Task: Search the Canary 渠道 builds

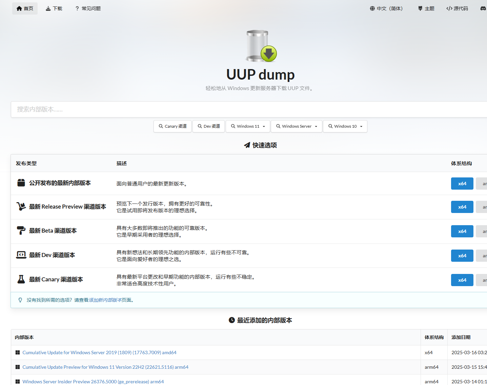Action: point(173,126)
